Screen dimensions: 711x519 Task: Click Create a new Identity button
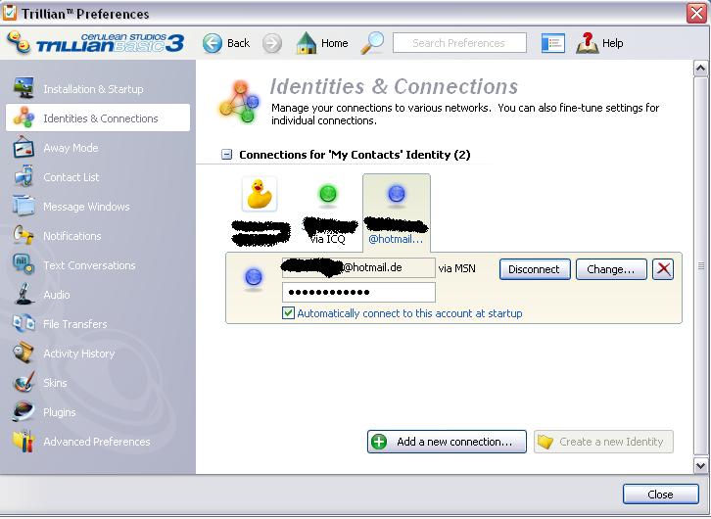point(603,442)
